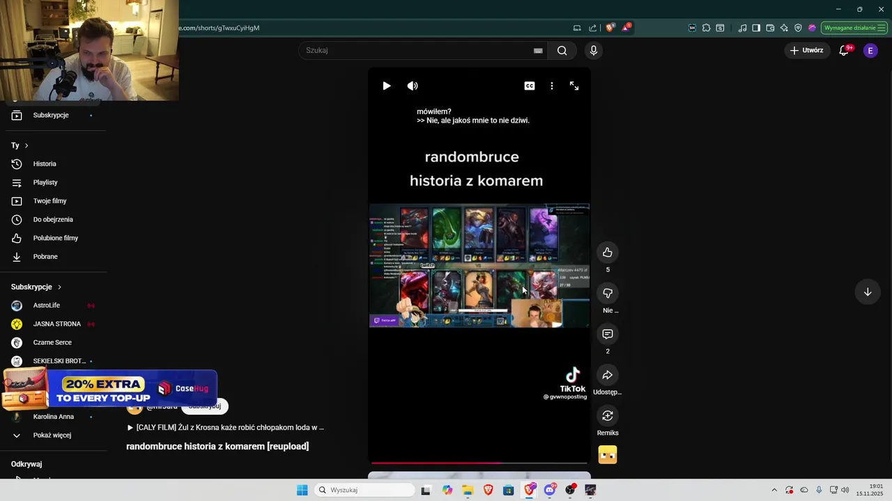
Task: Open account avatar menu E
Action: pos(870,50)
